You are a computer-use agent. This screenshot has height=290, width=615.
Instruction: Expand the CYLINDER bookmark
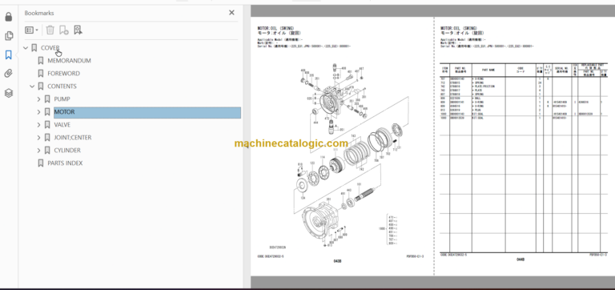click(x=38, y=151)
